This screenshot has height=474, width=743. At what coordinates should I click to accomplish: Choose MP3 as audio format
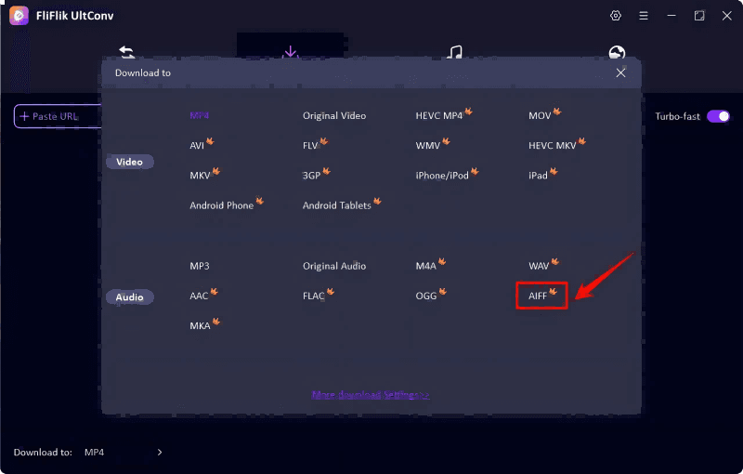tap(200, 266)
